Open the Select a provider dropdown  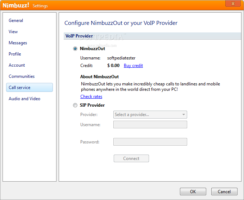(x=150, y=115)
